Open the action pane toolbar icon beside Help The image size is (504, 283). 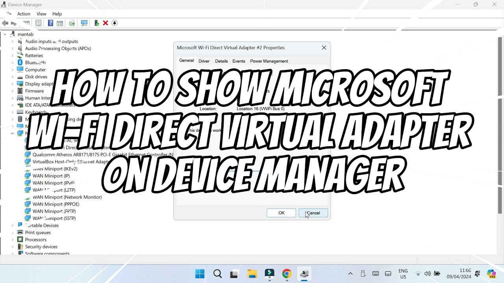tap(60, 23)
